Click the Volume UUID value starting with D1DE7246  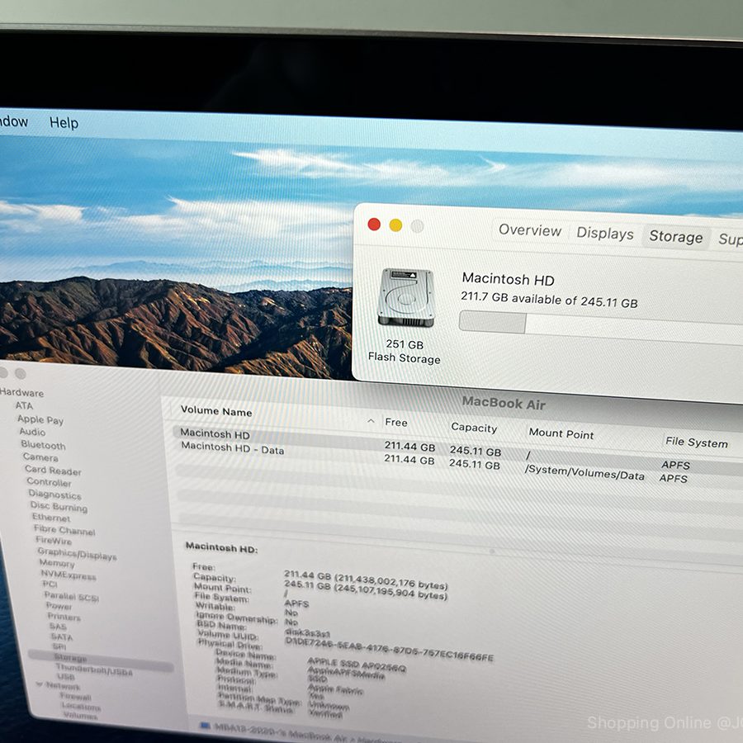389,649
